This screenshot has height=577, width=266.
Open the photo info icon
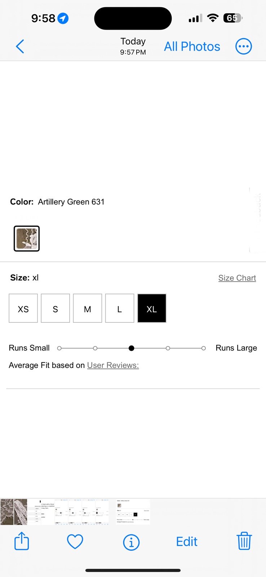coord(131,542)
